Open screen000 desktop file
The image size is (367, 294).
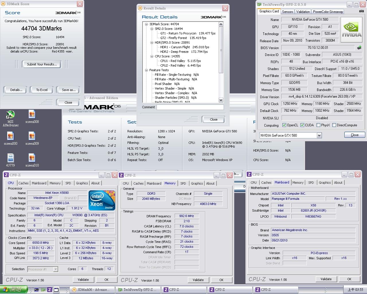coord(11,139)
